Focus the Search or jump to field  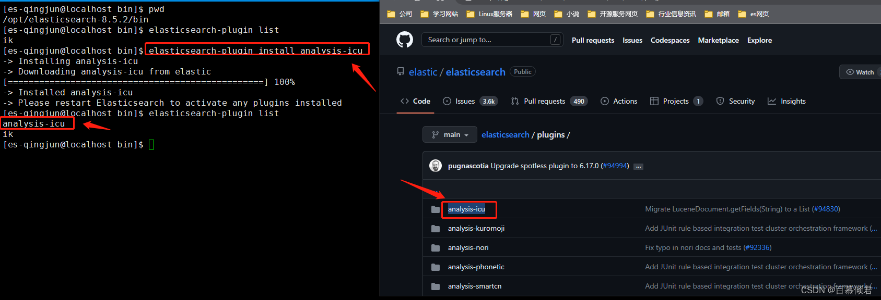pyautogui.click(x=492, y=40)
